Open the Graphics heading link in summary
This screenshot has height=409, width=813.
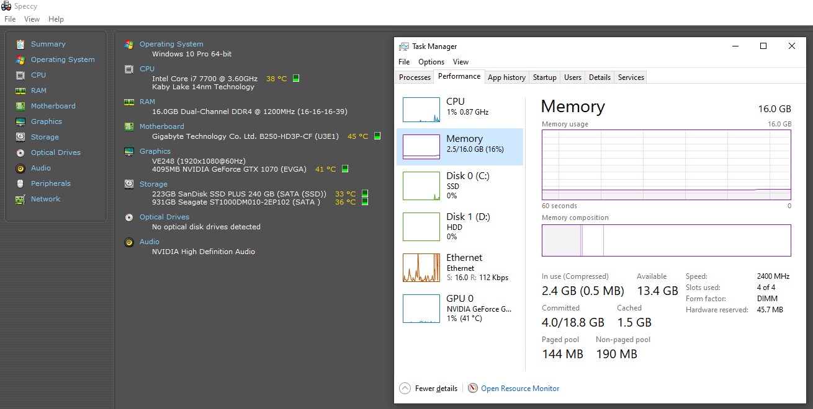(x=155, y=151)
